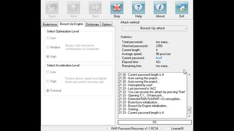Click the "Opening 'C:\...\Sharecash" log line
This screenshot has height=131, width=234.
[141, 95]
